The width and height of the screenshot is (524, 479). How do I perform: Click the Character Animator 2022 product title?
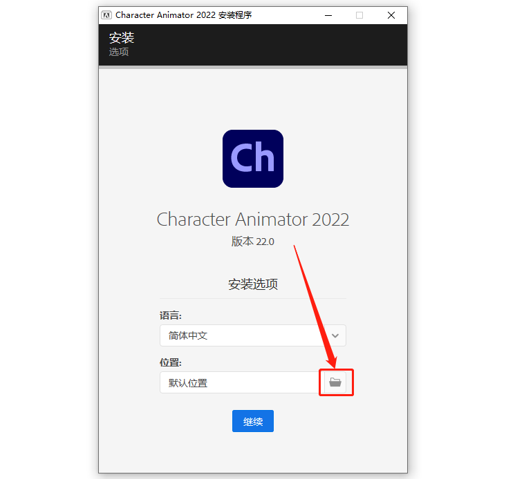tap(253, 219)
